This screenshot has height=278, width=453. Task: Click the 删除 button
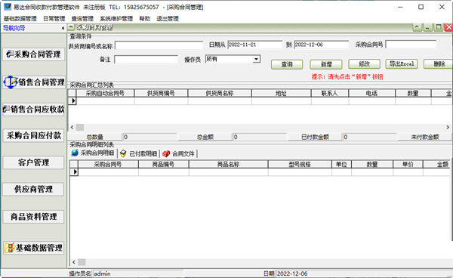coord(439,64)
